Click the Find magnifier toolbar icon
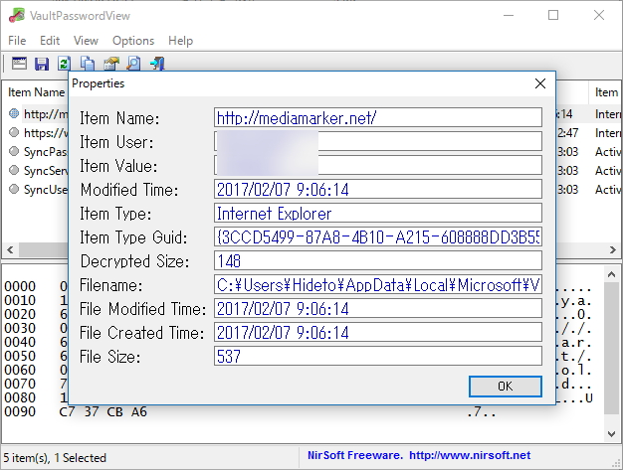 pos(134,64)
